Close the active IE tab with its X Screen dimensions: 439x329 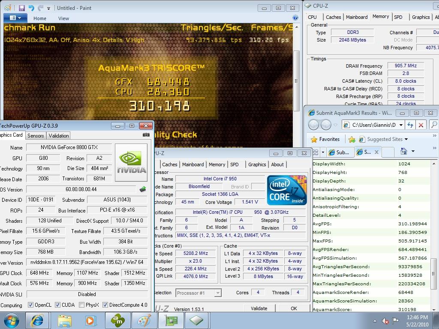[x=376, y=152]
